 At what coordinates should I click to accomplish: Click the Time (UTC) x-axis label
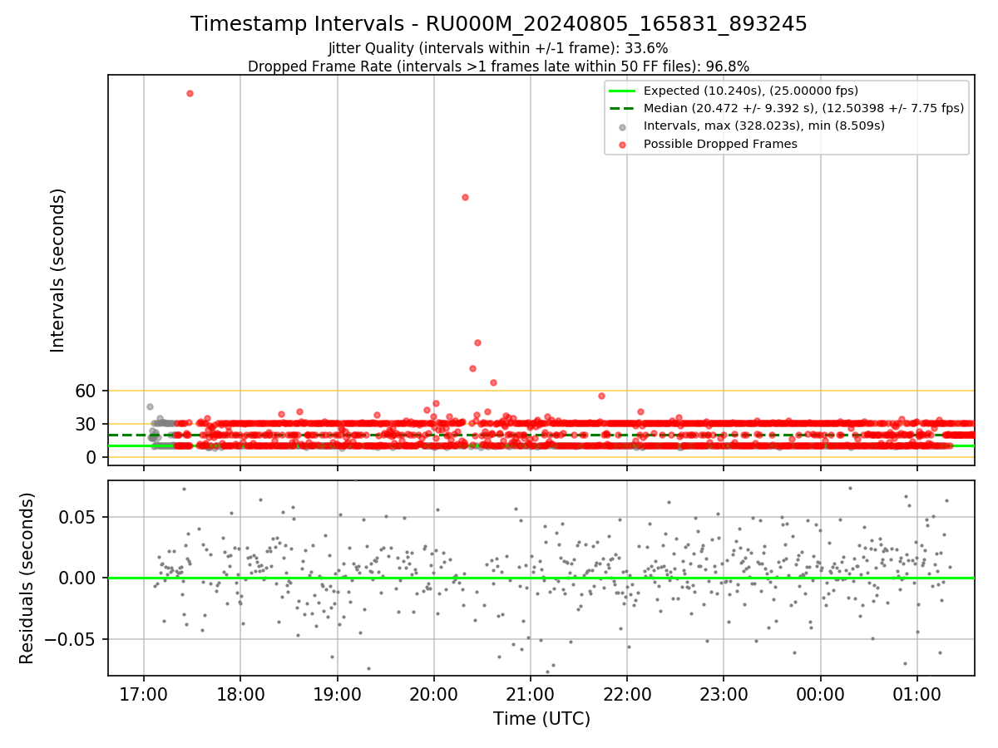tap(541, 719)
